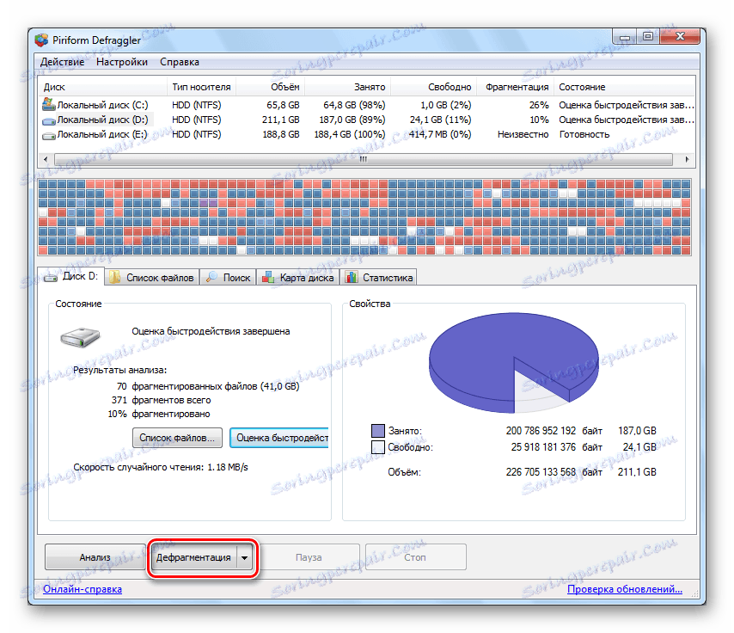Sort by the Диск column header
This screenshot has width=734, height=633.
(x=102, y=87)
